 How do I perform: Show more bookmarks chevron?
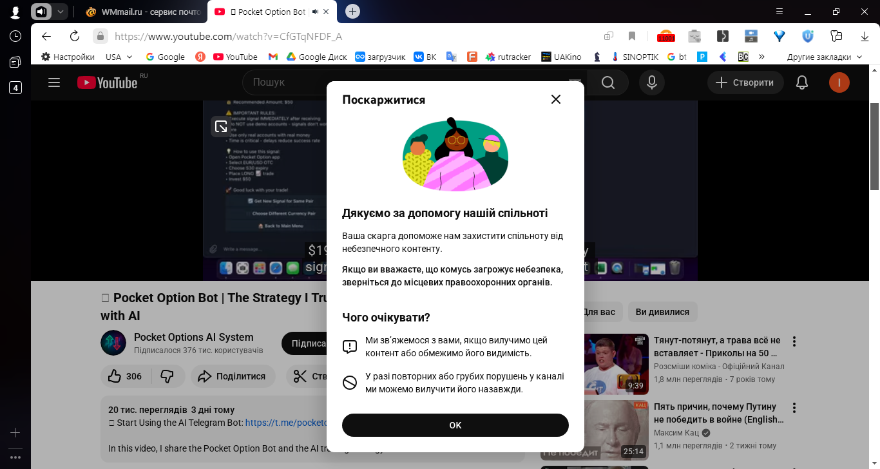tap(761, 57)
